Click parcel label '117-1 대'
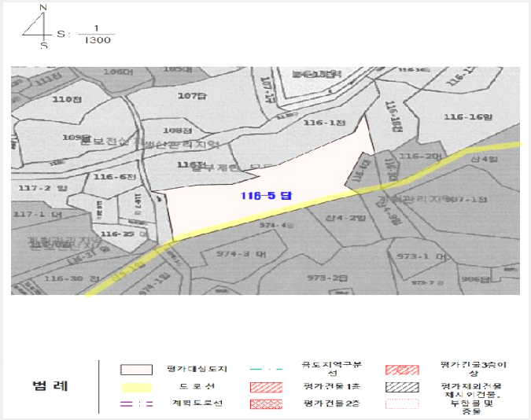The height and width of the screenshot is (420, 531). [38, 215]
